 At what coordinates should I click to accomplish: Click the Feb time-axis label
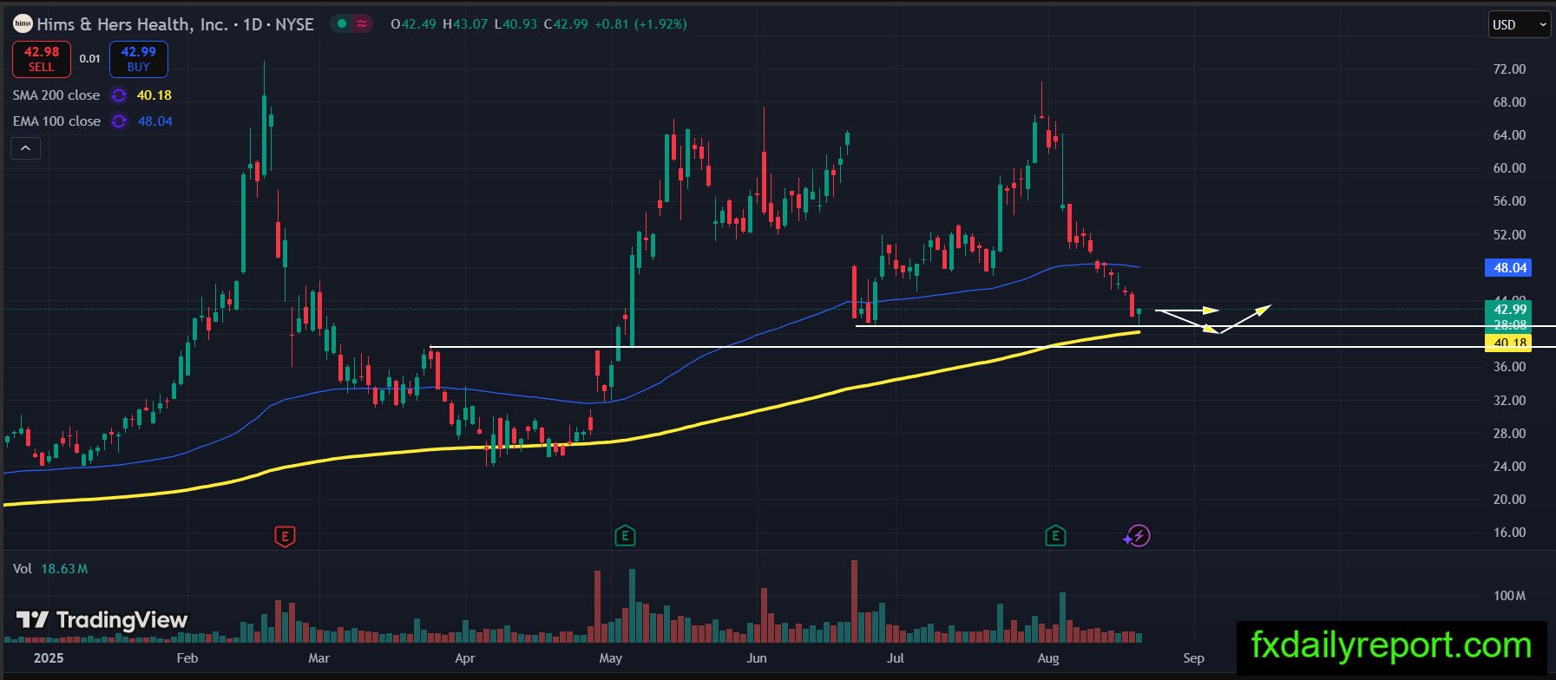(x=187, y=658)
